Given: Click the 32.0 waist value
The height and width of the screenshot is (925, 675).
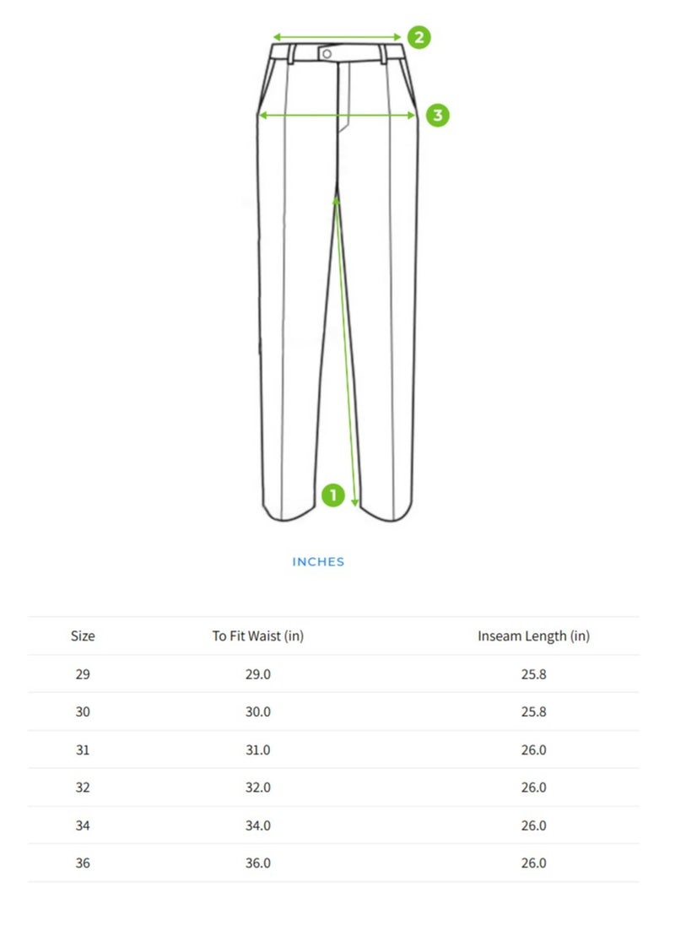Looking at the screenshot, I should tap(258, 787).
